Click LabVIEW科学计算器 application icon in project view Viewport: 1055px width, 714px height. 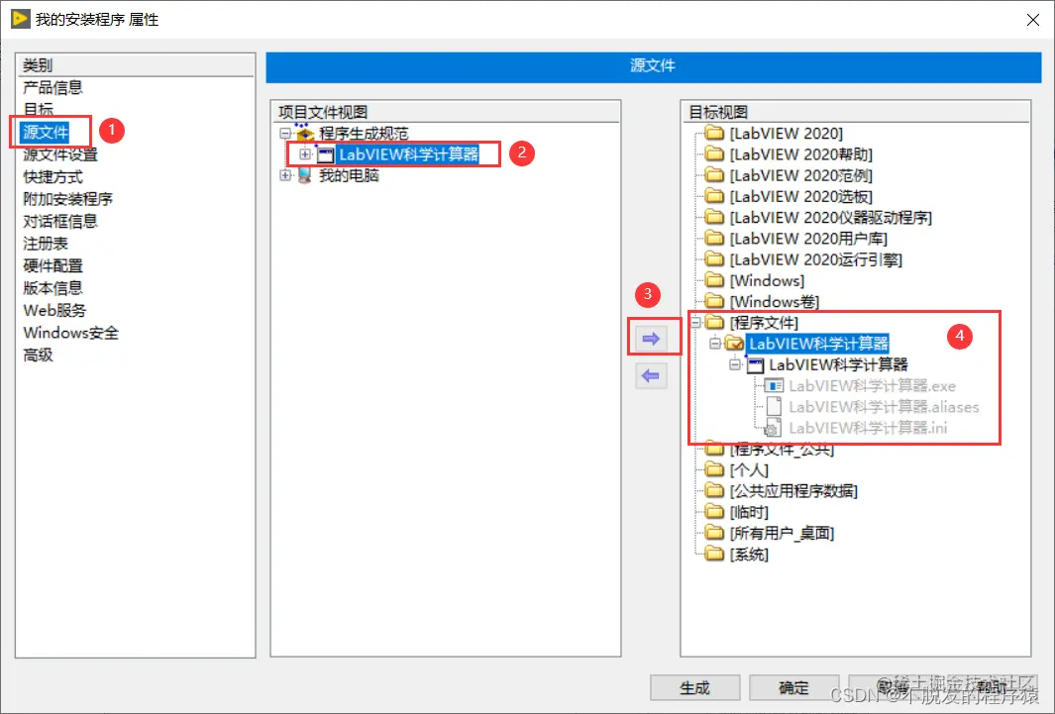coord(326,154)
